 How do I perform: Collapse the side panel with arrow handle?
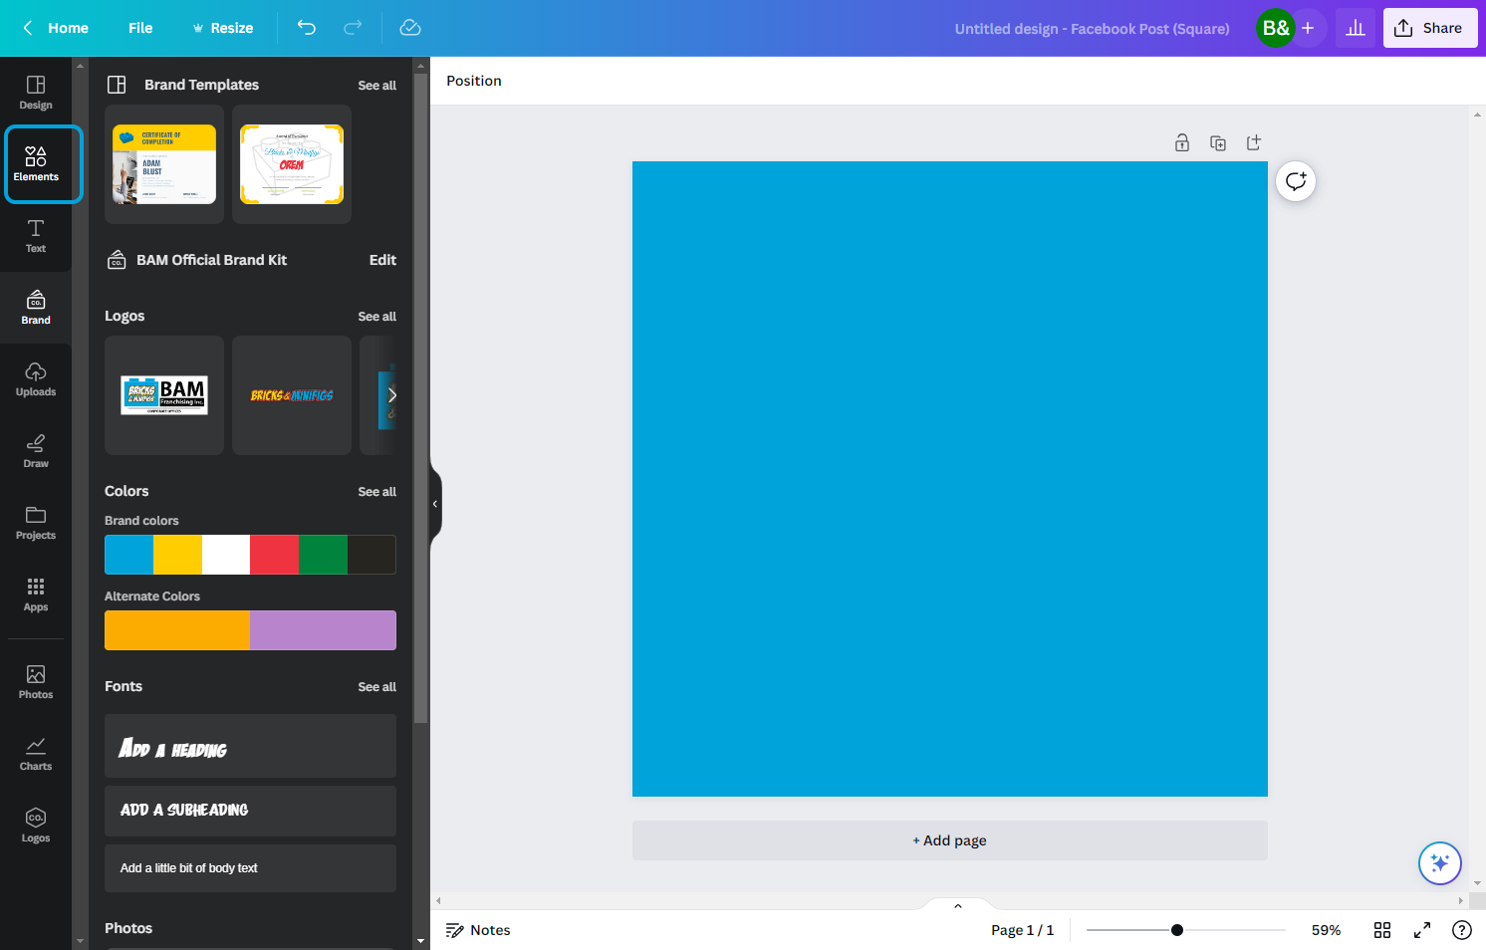[x=435, y=504]
